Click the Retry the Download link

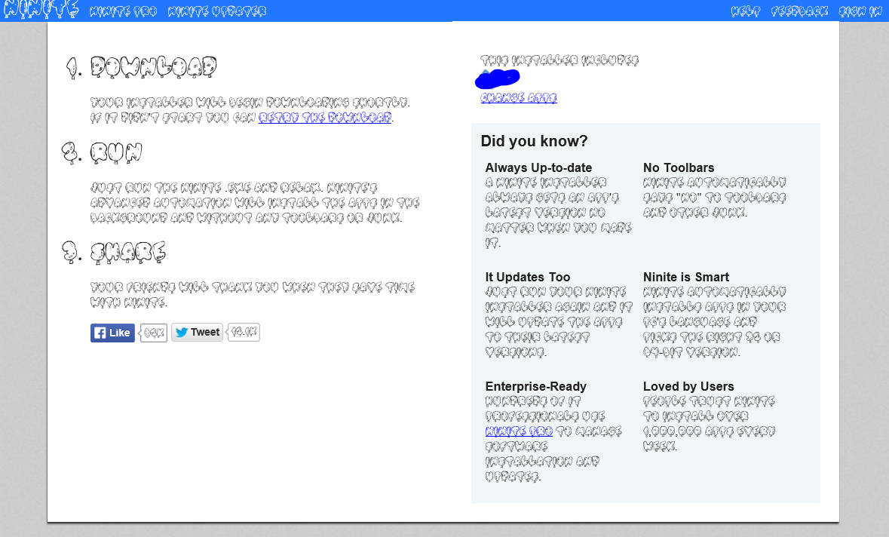pyautogui.click(x=325, y=118)
